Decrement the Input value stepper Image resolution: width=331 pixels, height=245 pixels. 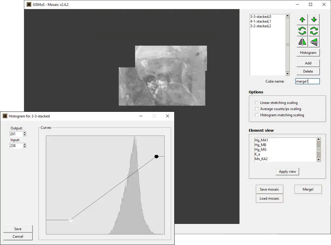tap(25, 147)
